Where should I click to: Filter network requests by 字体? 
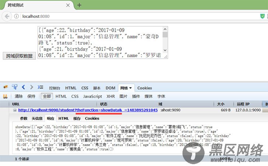tap(161, 96)
